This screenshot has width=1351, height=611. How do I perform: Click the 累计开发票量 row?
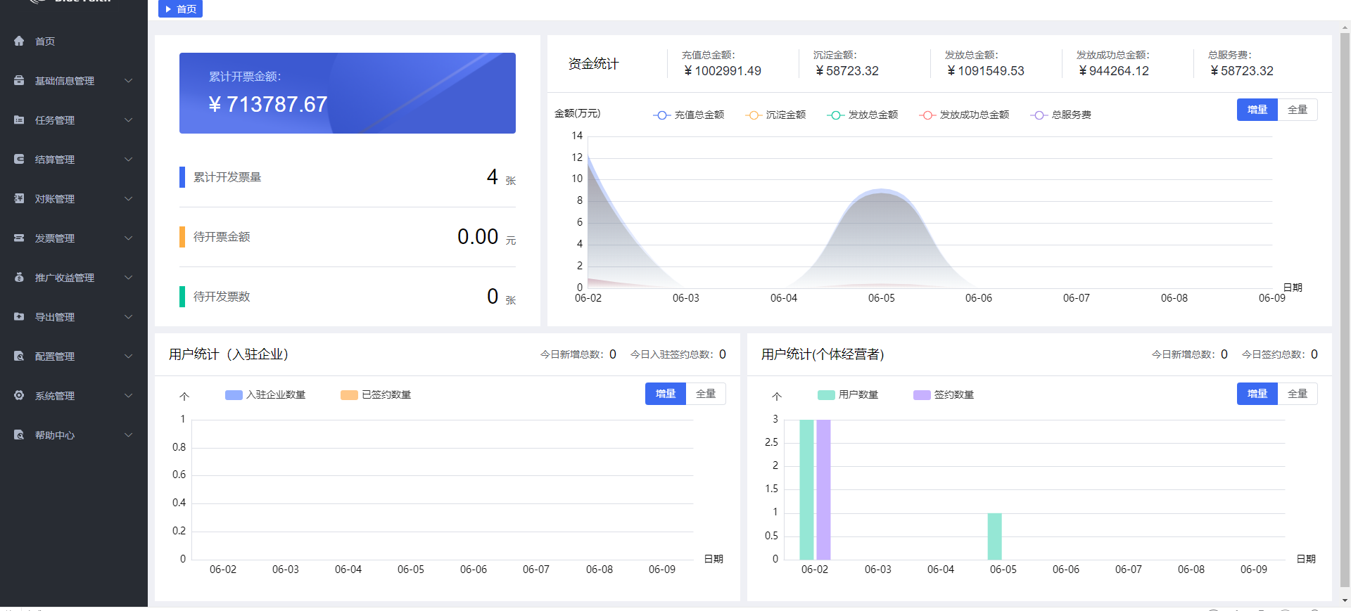(348, 177)
